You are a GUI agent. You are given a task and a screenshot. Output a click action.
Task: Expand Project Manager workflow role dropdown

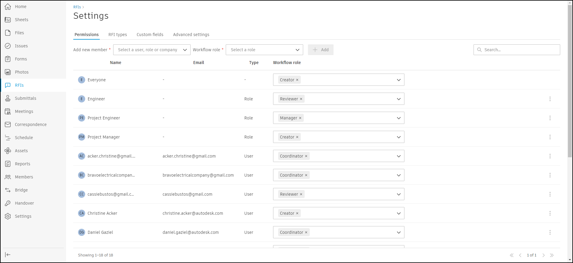pos(398,137)
